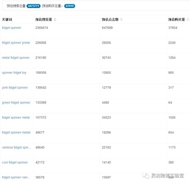The image size is (190, 184).
Task: Select purchase value 2240
Action: 172,43
